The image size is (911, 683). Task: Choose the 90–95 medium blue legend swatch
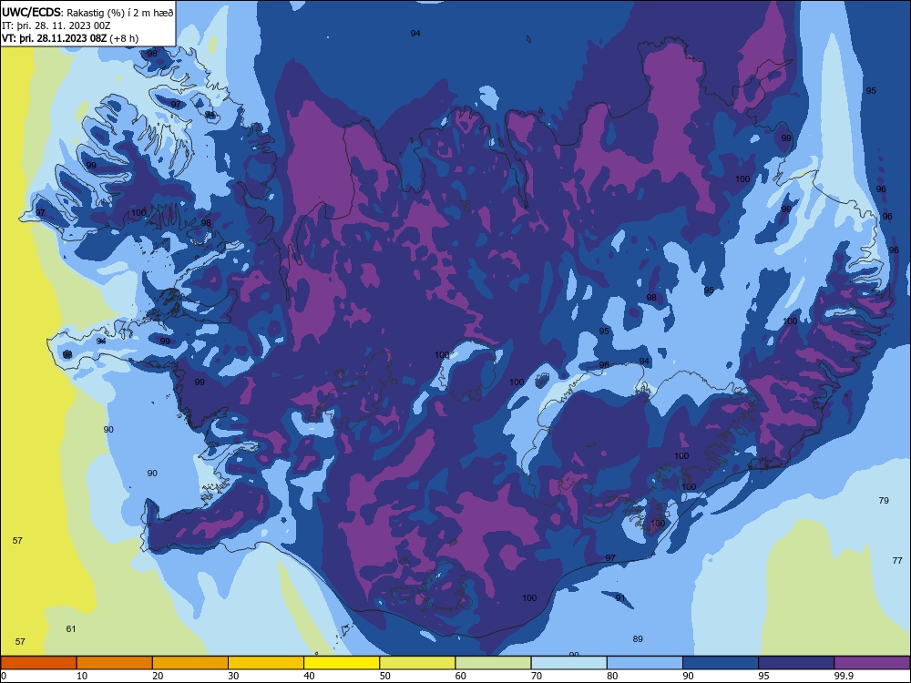721,663
